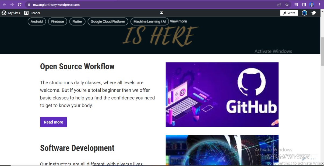Click the Software Development heading
The height and width of the screenshot is (166, 324).
[77, 148]
